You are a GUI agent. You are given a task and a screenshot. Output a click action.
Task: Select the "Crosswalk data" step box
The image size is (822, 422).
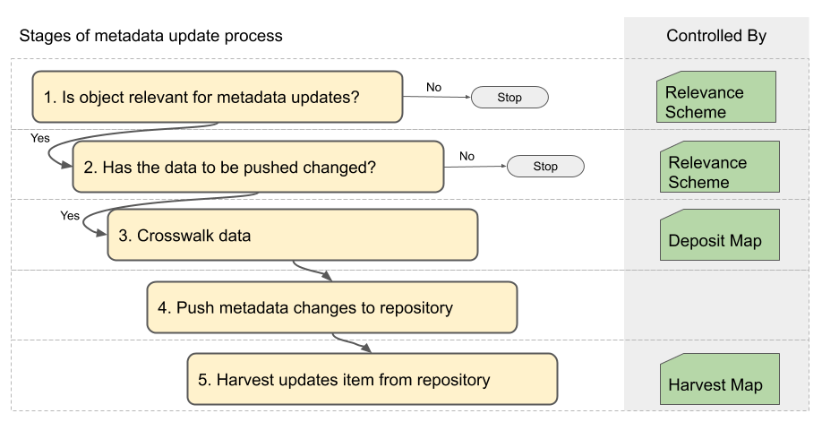(292, 237)
